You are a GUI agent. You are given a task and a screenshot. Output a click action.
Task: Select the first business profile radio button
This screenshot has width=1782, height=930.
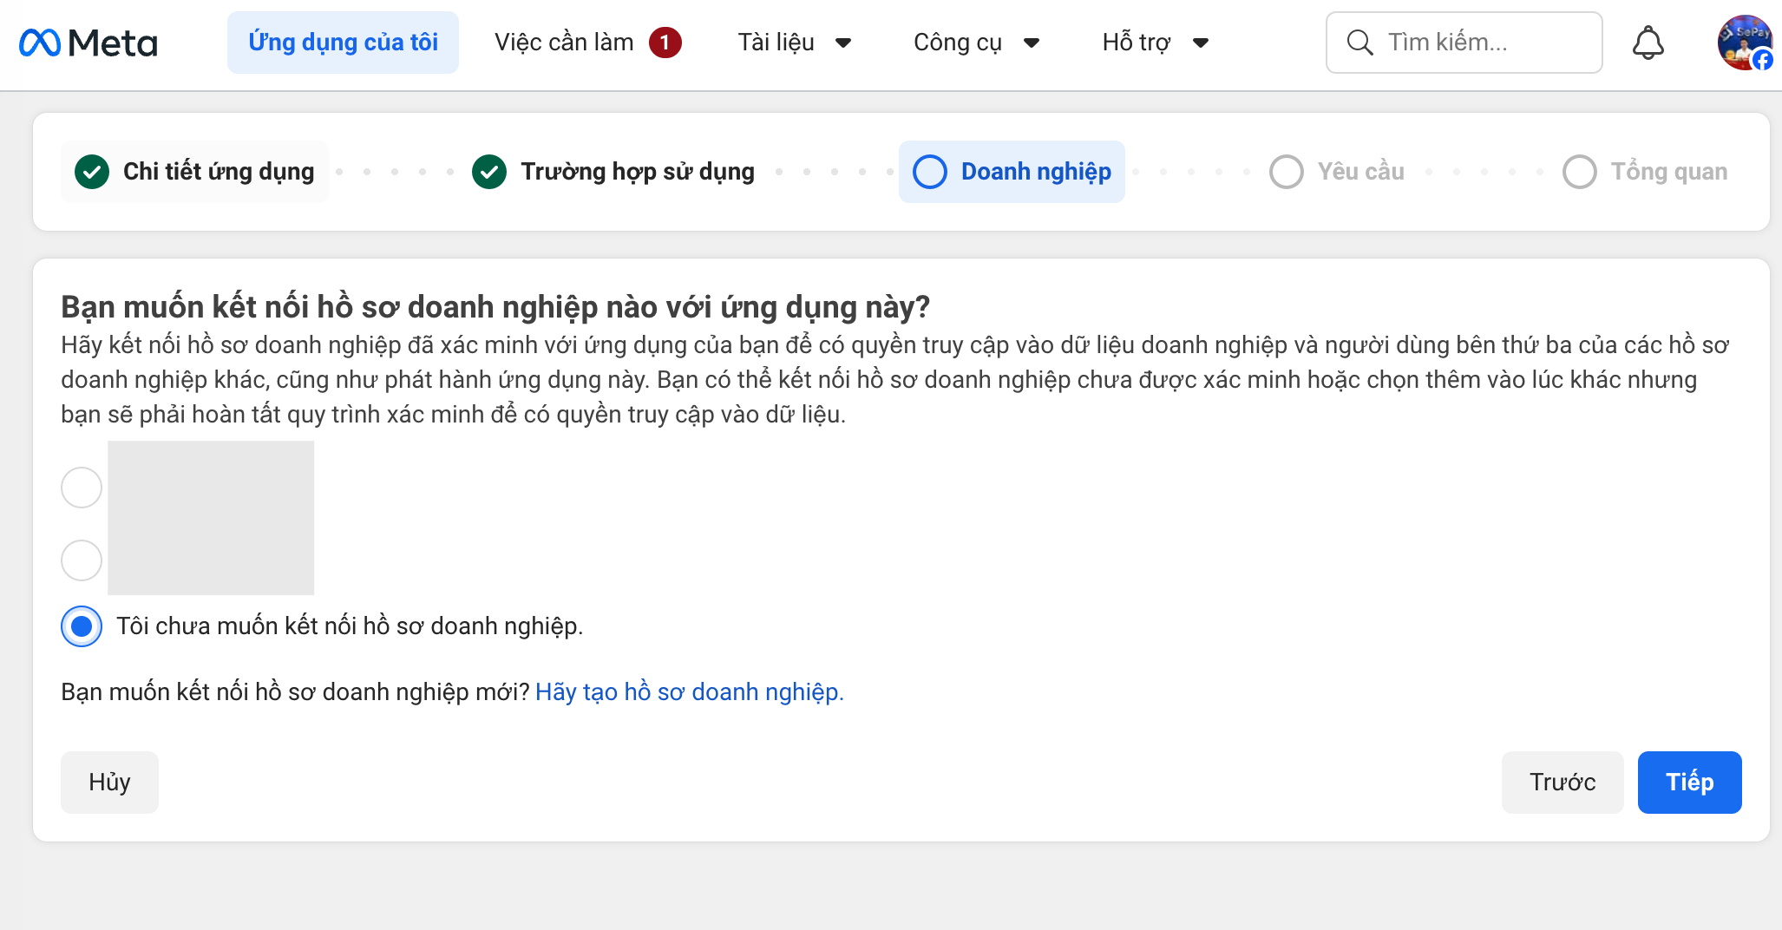[81, 488]
